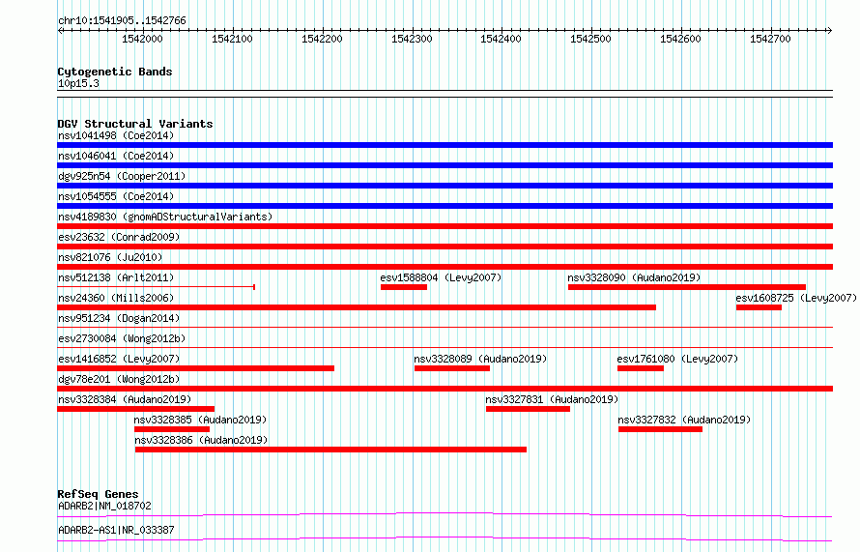Click the ADARB2-AS1|NR_033387 gene label
Viewport: 860px width, 552px height.
116,530
